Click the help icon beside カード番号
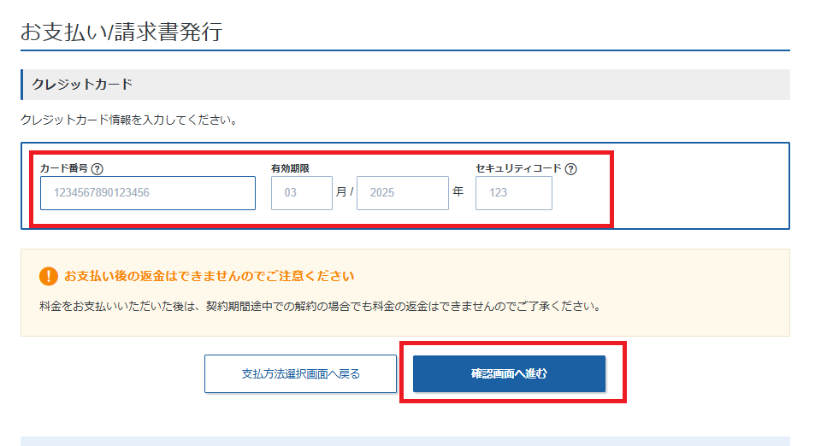This screenshot has height=446, width=821. [x=97, y=169]
